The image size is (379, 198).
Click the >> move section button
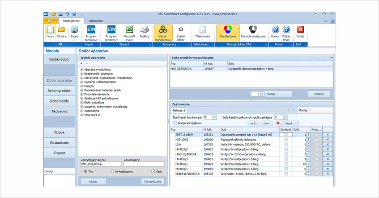click(266, 123)
